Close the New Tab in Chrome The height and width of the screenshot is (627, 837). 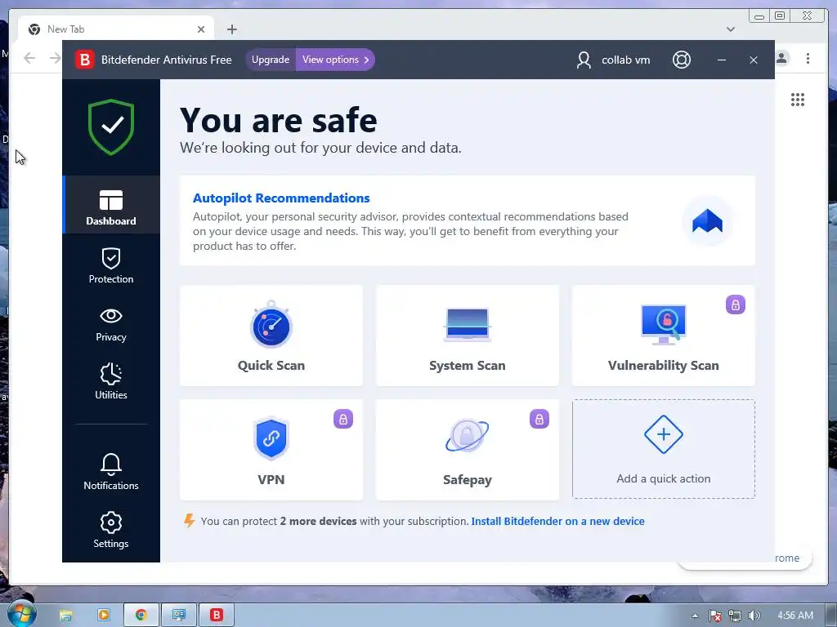[201, 29]
